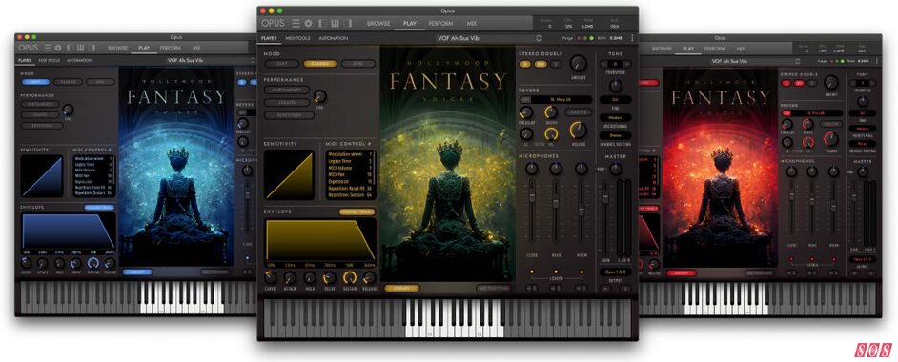Select the Classic mood in center window
The image size is (898, 362).
point(319,64)
